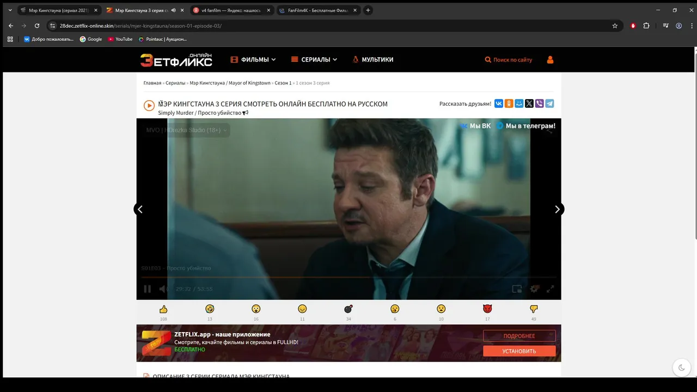Enter fullscreen mode in the player
Image resolution: width=697 pixels, height=392 pixels.
click(x=550, y=289)
